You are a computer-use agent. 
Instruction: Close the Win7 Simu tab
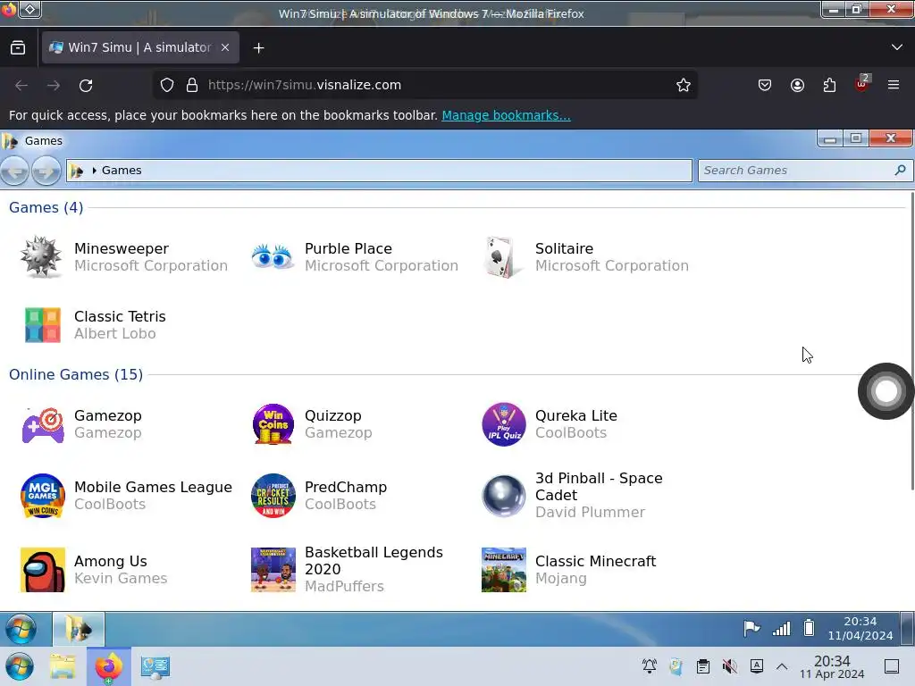click(225, 47)
